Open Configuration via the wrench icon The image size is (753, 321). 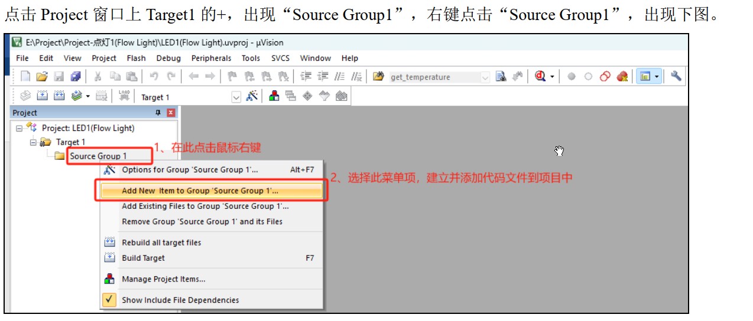676,77
